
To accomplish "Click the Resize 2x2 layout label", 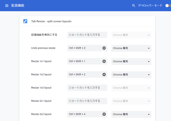I will tap(41, 114).
